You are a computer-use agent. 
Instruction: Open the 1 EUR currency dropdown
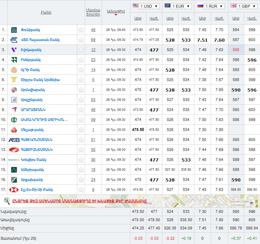(178, 6)
